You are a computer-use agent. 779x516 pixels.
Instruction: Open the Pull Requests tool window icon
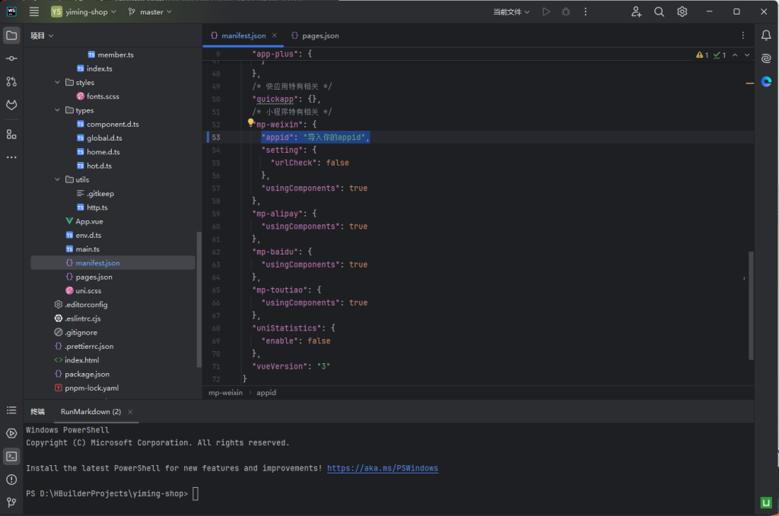(x=11, y=81)
